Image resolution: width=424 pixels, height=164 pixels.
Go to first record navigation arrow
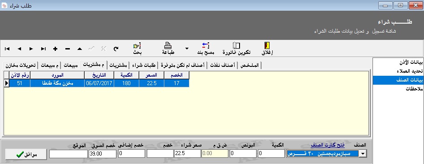click(x=7, y=49)
